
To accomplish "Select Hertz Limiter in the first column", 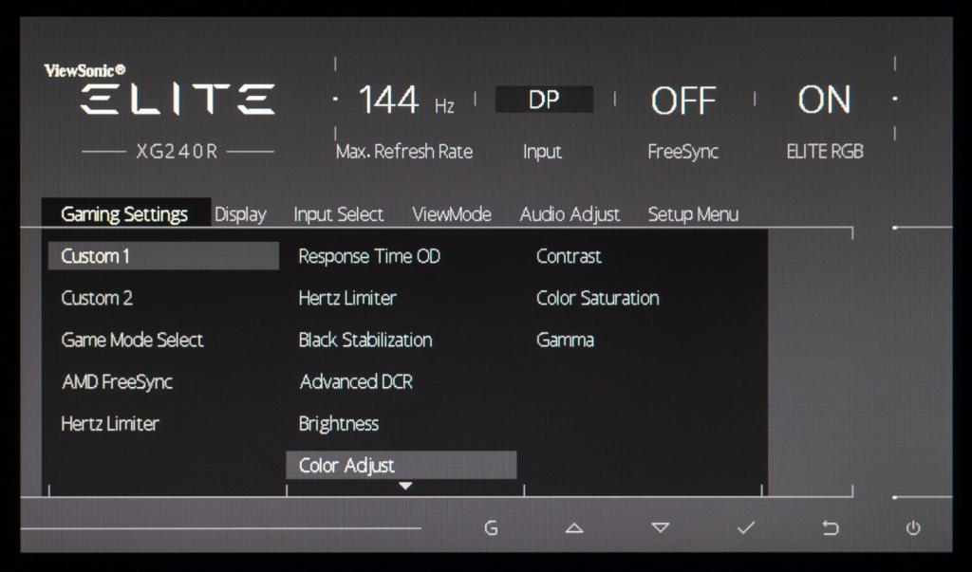I will click(x=110, y=423).
